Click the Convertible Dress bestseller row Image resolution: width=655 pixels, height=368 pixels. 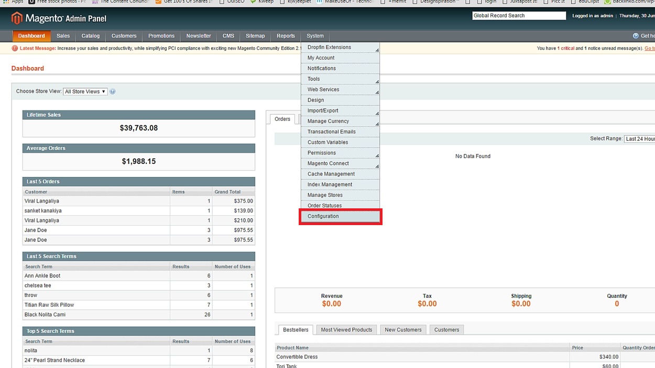pyautogui.click(x=465, y=357)
